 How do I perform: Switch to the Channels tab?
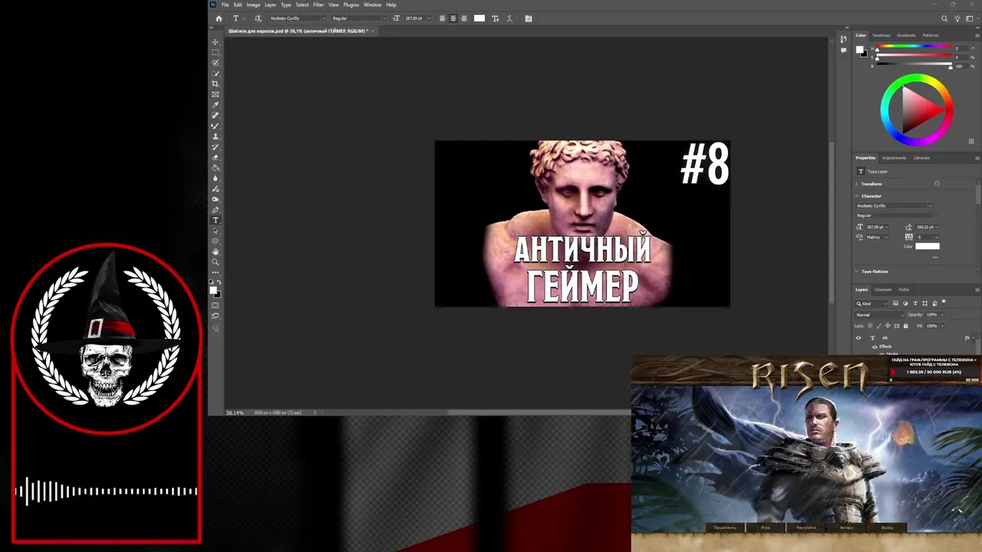pos(883,290)
